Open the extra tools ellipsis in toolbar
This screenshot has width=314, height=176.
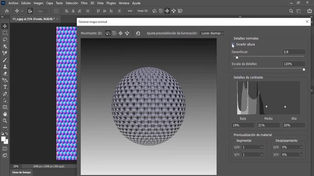pyautogui.click(x=5, y=127)
